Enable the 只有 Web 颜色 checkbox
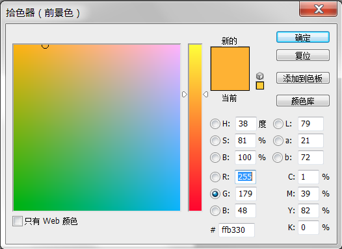The width and height of the screenshot is (342, 249). coord(18,221)
